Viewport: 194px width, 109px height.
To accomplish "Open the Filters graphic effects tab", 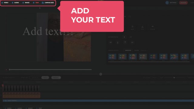I will pyautogui.click(x=137, y=51).
